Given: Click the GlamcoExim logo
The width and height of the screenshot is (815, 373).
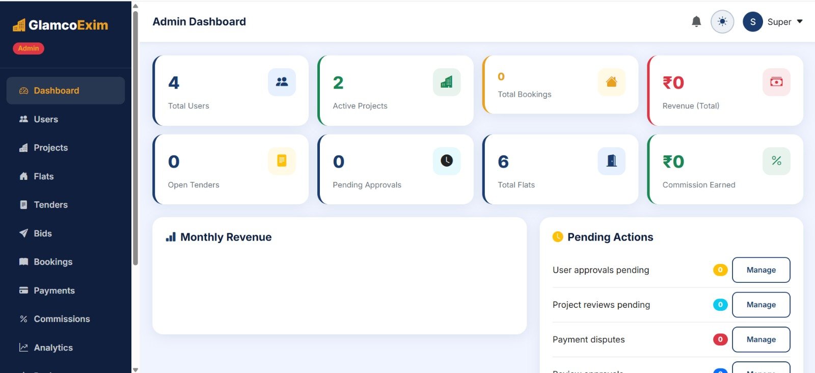Looking at the screenshot, I should point(61,25).
